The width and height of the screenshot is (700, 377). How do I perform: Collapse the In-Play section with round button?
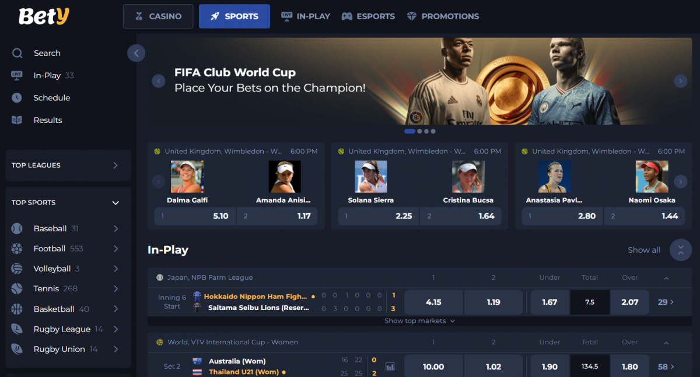point(681,250)
